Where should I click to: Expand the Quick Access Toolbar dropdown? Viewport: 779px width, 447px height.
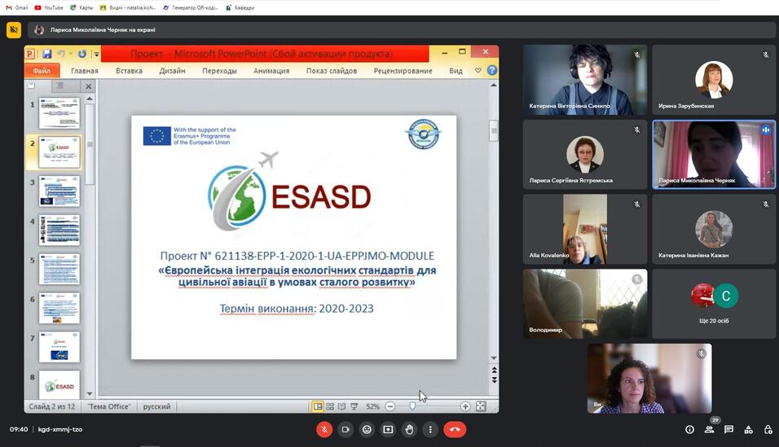click(x=97, y=55)
